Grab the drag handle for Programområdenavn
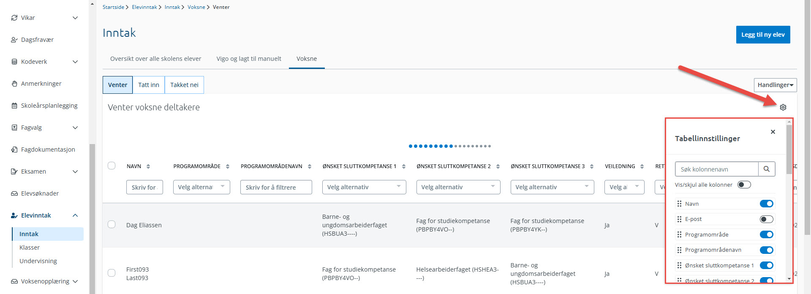The height and width of the screenshot is (294, 811). pos(679,250)
